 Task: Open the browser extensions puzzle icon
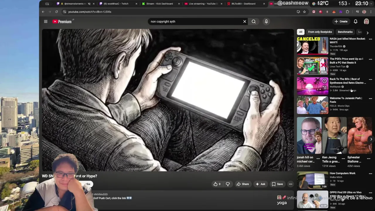click(347, 12)
